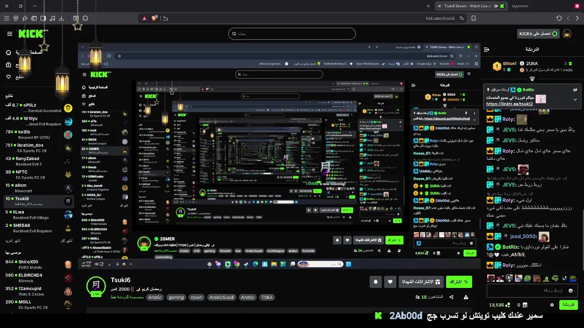Image resolution: width=584 pixels, height=328 pixels.
Task: Toggle notifications bell for Tsuki6
Action: (375, 282)
